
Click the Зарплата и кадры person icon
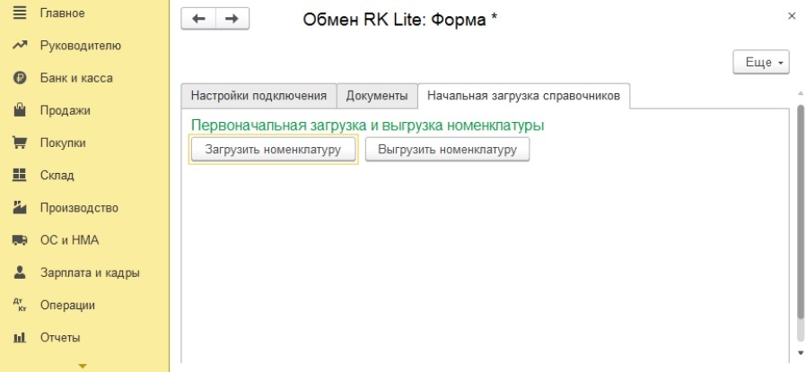20,273
